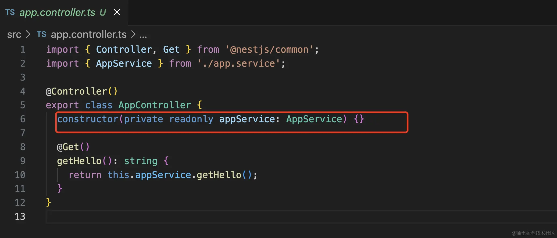
Task: Open the breadcrumb ellipsis symbol menu
Action: 143,35
